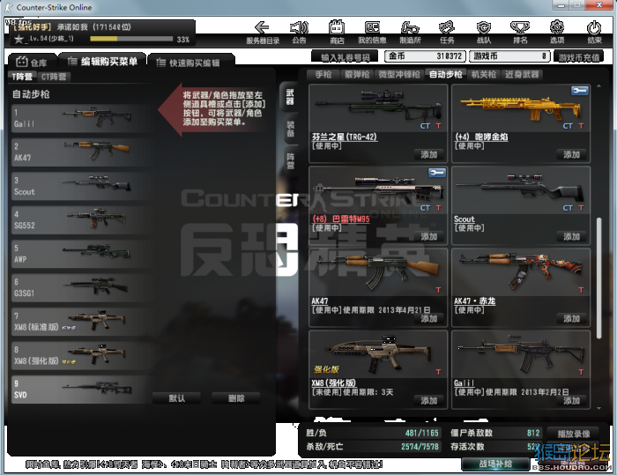Select slot 4 SG552 in buy menu
Image resolution: width=617 pixels, height=475 pixels.
coord(81,220)
